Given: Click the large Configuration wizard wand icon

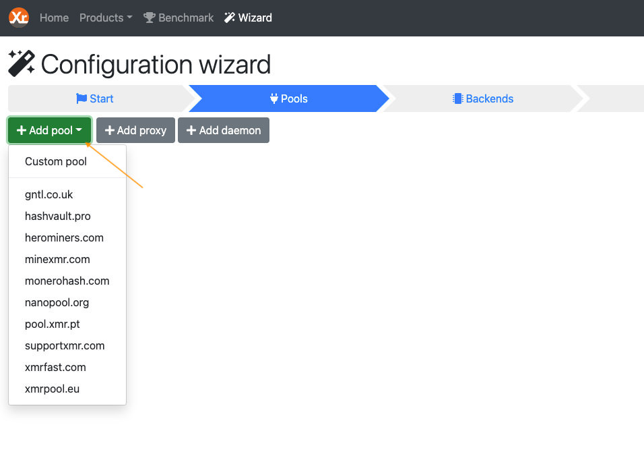Looking at the screenshot, I should coord(22,63).
